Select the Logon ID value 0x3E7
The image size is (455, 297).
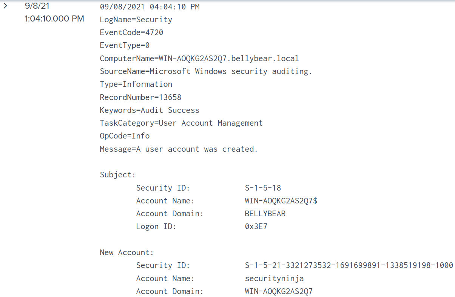pyautogui.click(x=256, y=226)
